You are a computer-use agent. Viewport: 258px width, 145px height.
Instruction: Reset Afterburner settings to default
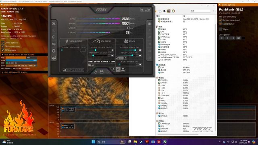(x=96, y=72)
